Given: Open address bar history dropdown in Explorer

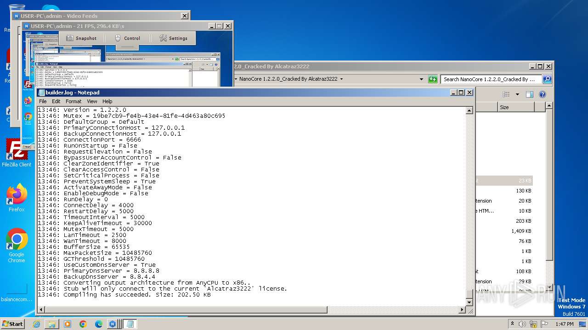Looking at the screenshot, I should [x=421, y=79].
